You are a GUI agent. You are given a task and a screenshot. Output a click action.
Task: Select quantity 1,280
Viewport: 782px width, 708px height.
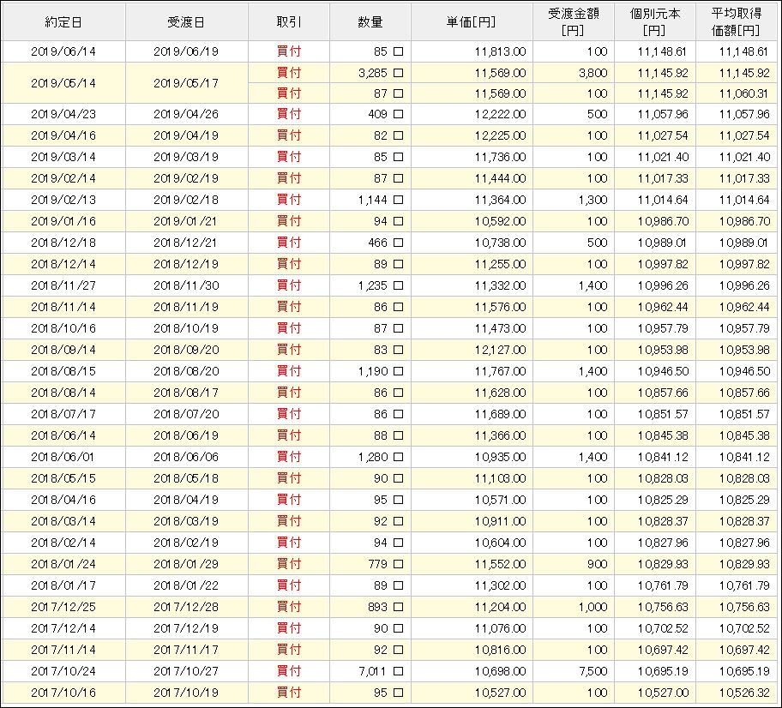click(372, 457)
